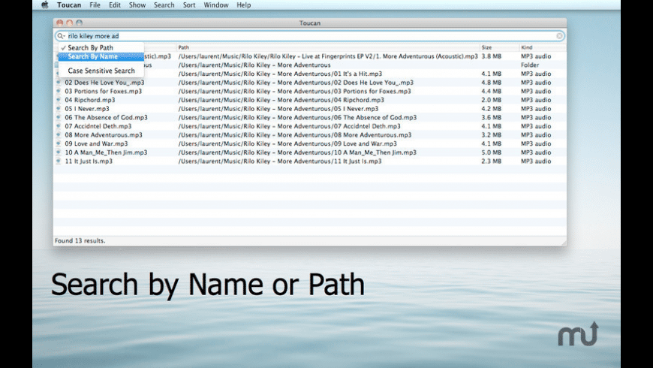Click the path of the Live at Fingerprints EP file

click(x=328, y=56)
